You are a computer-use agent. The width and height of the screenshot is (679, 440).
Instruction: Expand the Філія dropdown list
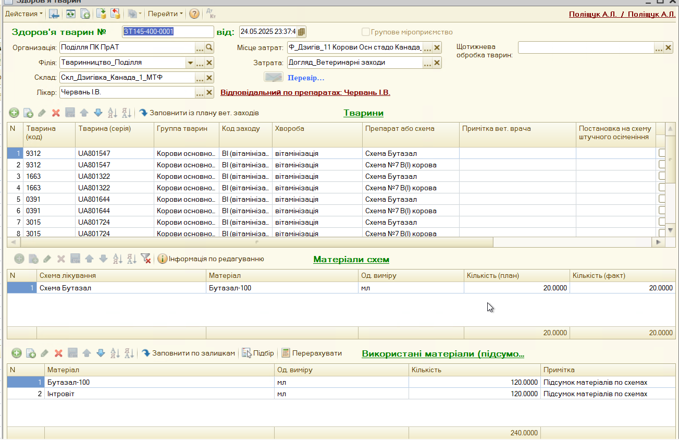(190, 63)
